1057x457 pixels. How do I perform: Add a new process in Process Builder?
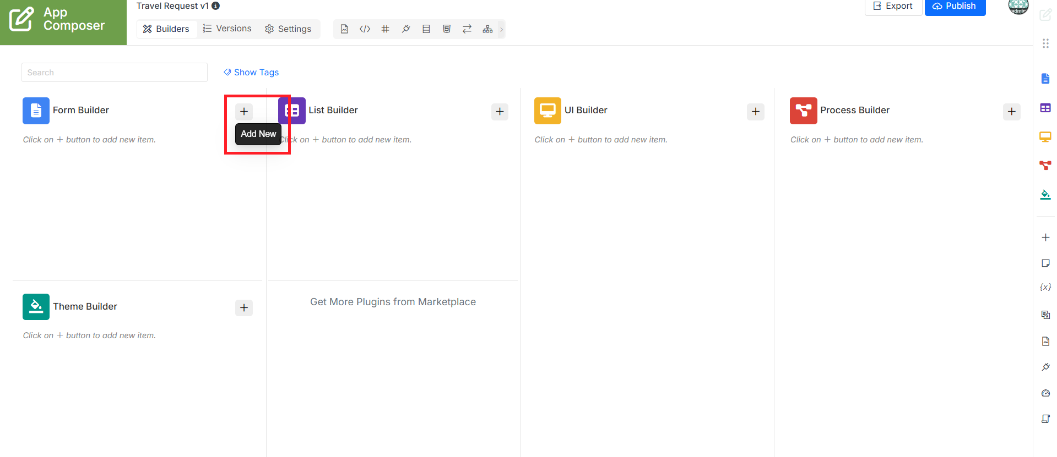[x=1011, y=112]
